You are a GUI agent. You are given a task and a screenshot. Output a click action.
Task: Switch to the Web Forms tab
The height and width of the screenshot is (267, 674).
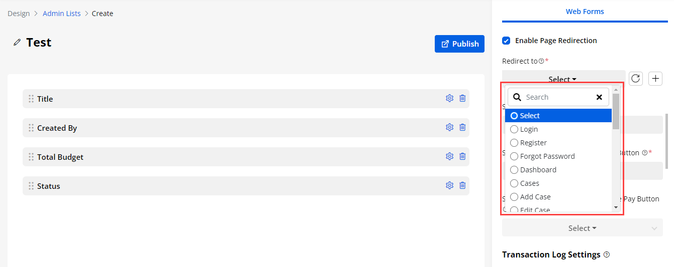pos(585,12)
